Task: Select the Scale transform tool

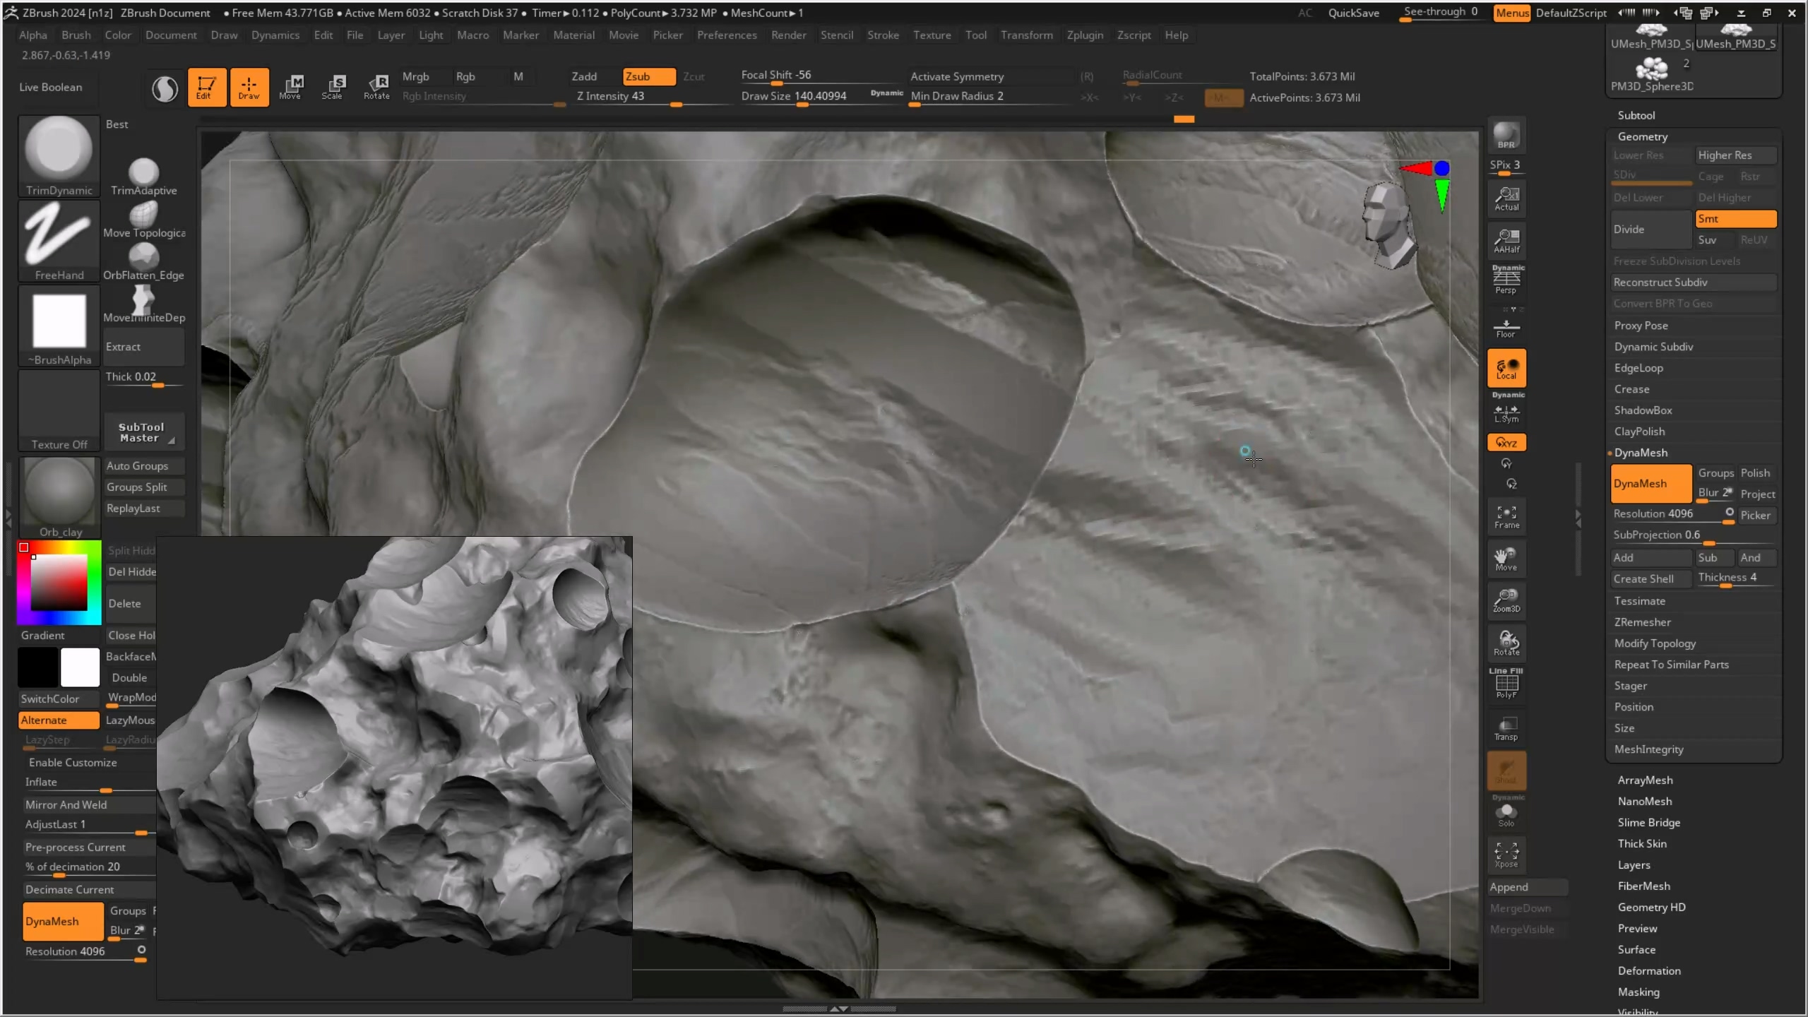Action: click(x=332, y=87)
